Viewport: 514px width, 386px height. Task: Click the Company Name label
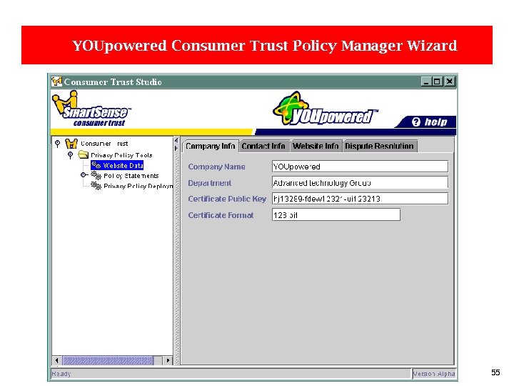(x=217, y=167)
